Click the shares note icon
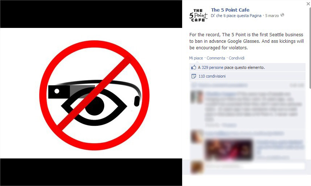The height and width of the screenshot is (186, 311). tap(193, 76)
